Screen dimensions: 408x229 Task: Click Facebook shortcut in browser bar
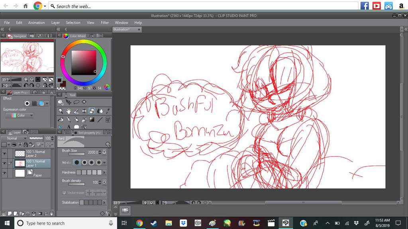365,6
